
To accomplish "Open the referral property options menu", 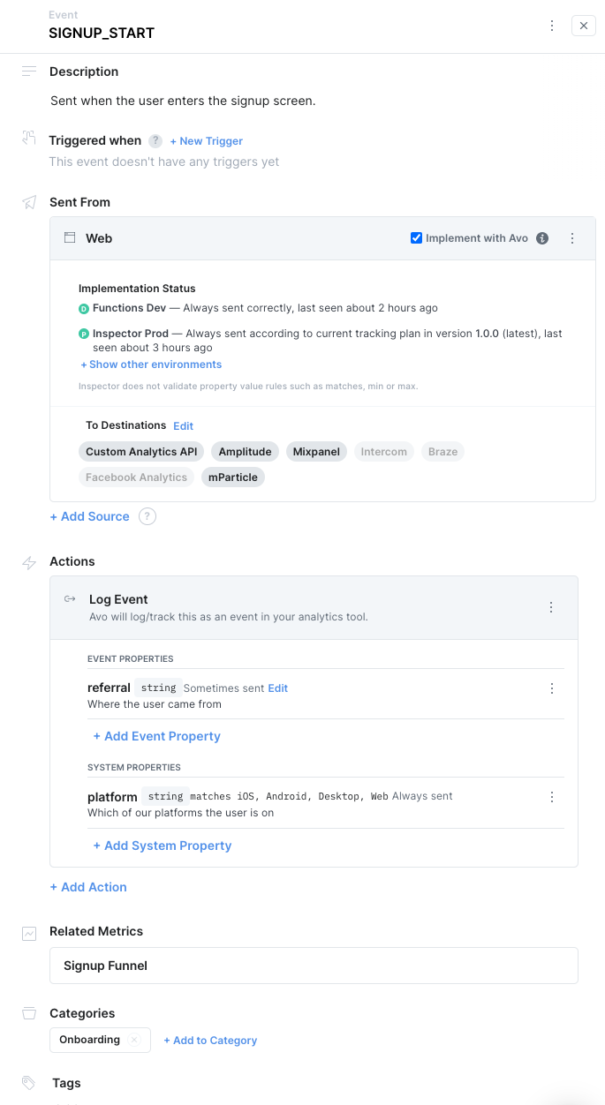I will point(552,688).
